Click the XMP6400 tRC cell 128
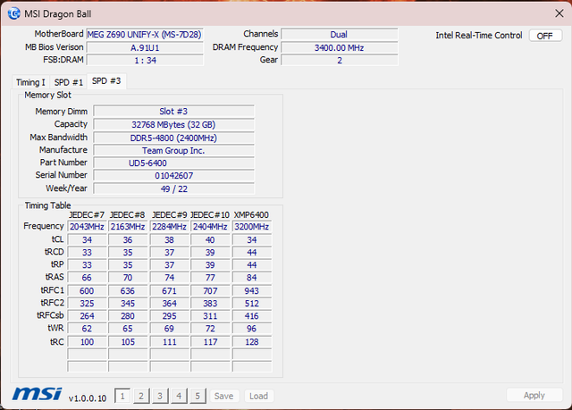The height and width of the screenshot is (410, 572). pos(252,342)
